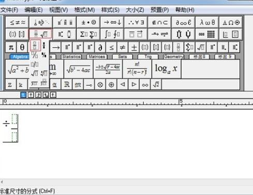The height and width of the screenshot is (195, 253).
Task: Open the 样式(S) menu
Action: coord(110,10)
